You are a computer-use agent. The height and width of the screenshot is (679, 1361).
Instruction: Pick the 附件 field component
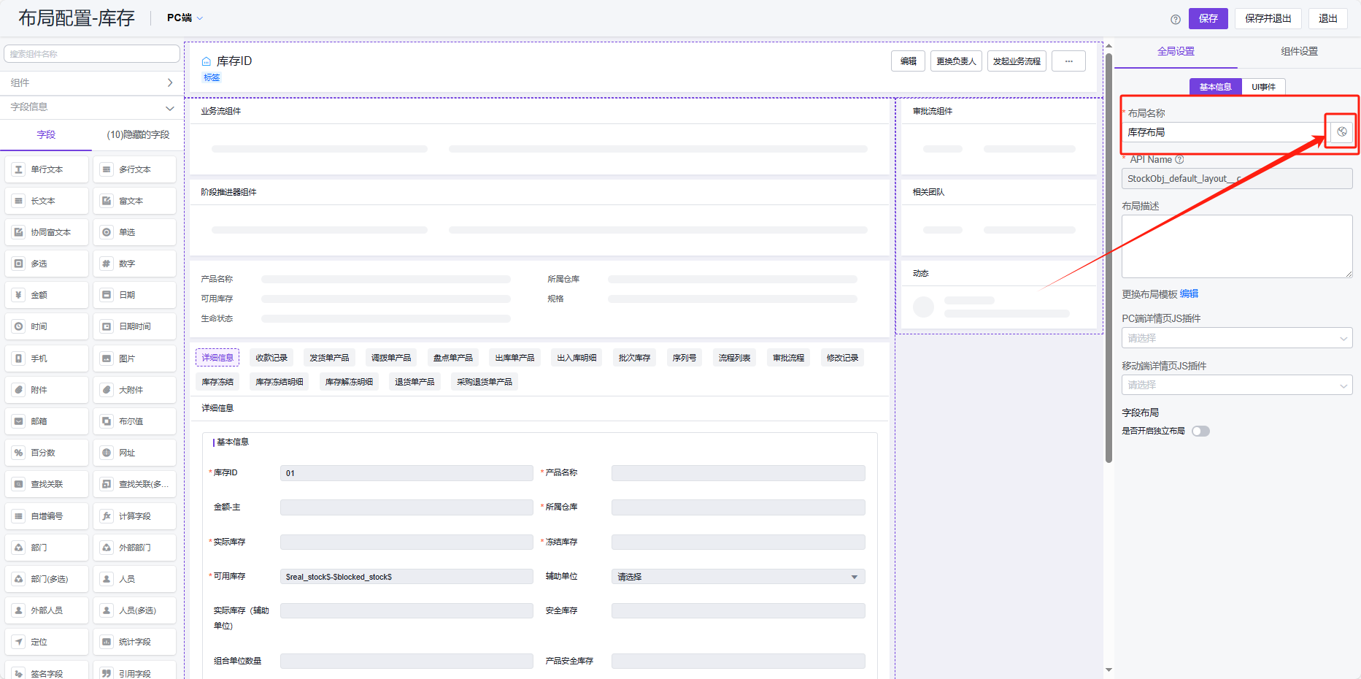(47, 390)
